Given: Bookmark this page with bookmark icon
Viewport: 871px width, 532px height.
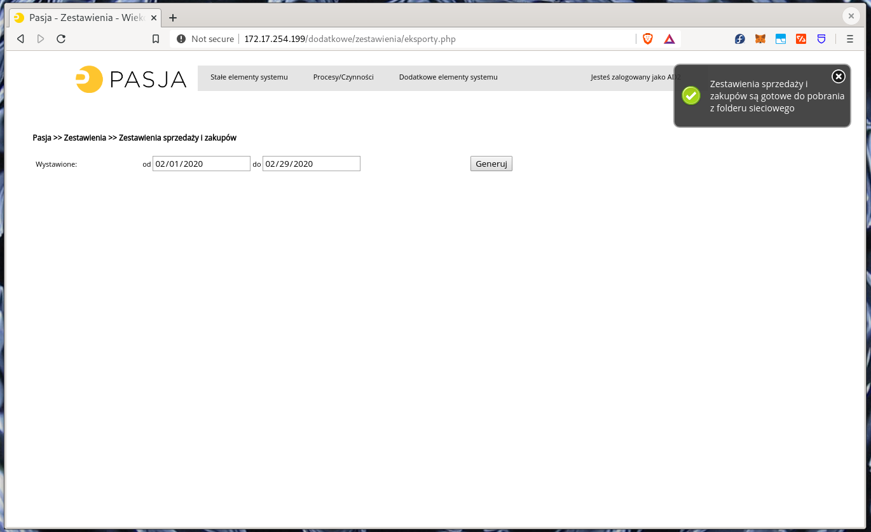Looking at the screenshot, I should tap(156, 39).
